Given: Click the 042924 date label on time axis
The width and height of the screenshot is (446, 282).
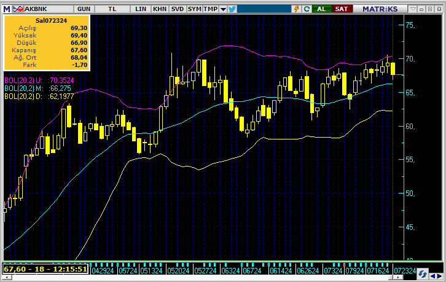Looking at the screenshot, I should 103,270.
